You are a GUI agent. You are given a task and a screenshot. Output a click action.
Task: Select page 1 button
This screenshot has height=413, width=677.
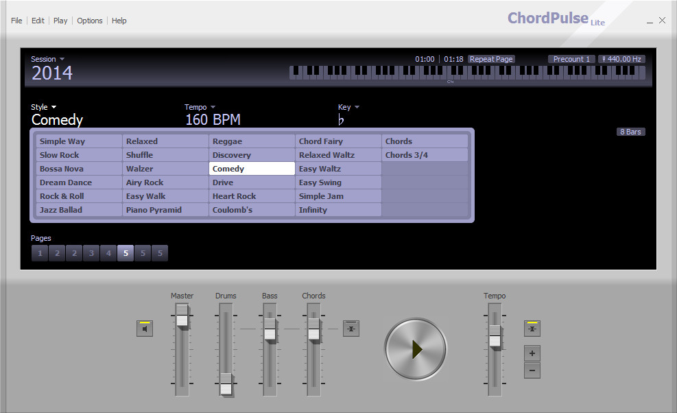[40, 253]
